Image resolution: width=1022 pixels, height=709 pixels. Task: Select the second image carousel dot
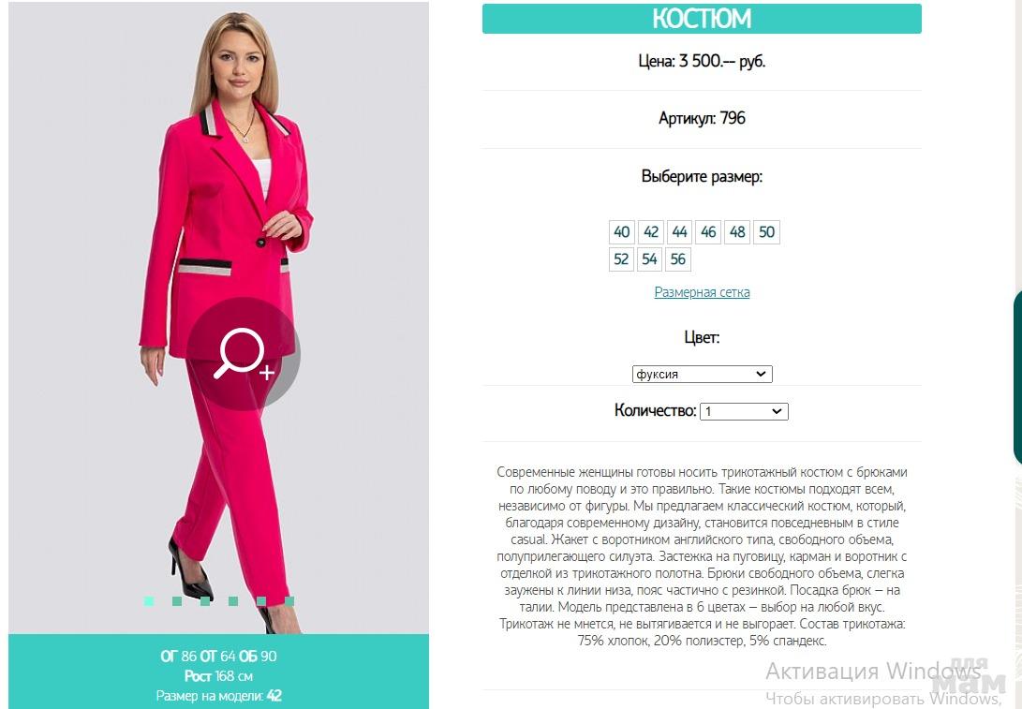point(177,601)
